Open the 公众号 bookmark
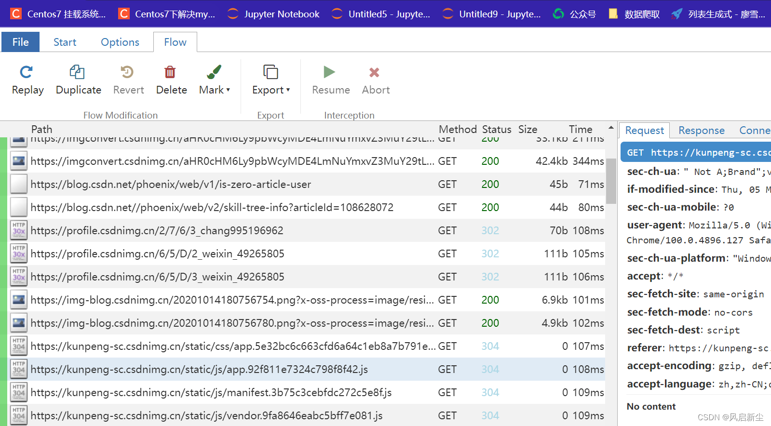The height and width of the screenshot is (426, 771). (574, 13)
